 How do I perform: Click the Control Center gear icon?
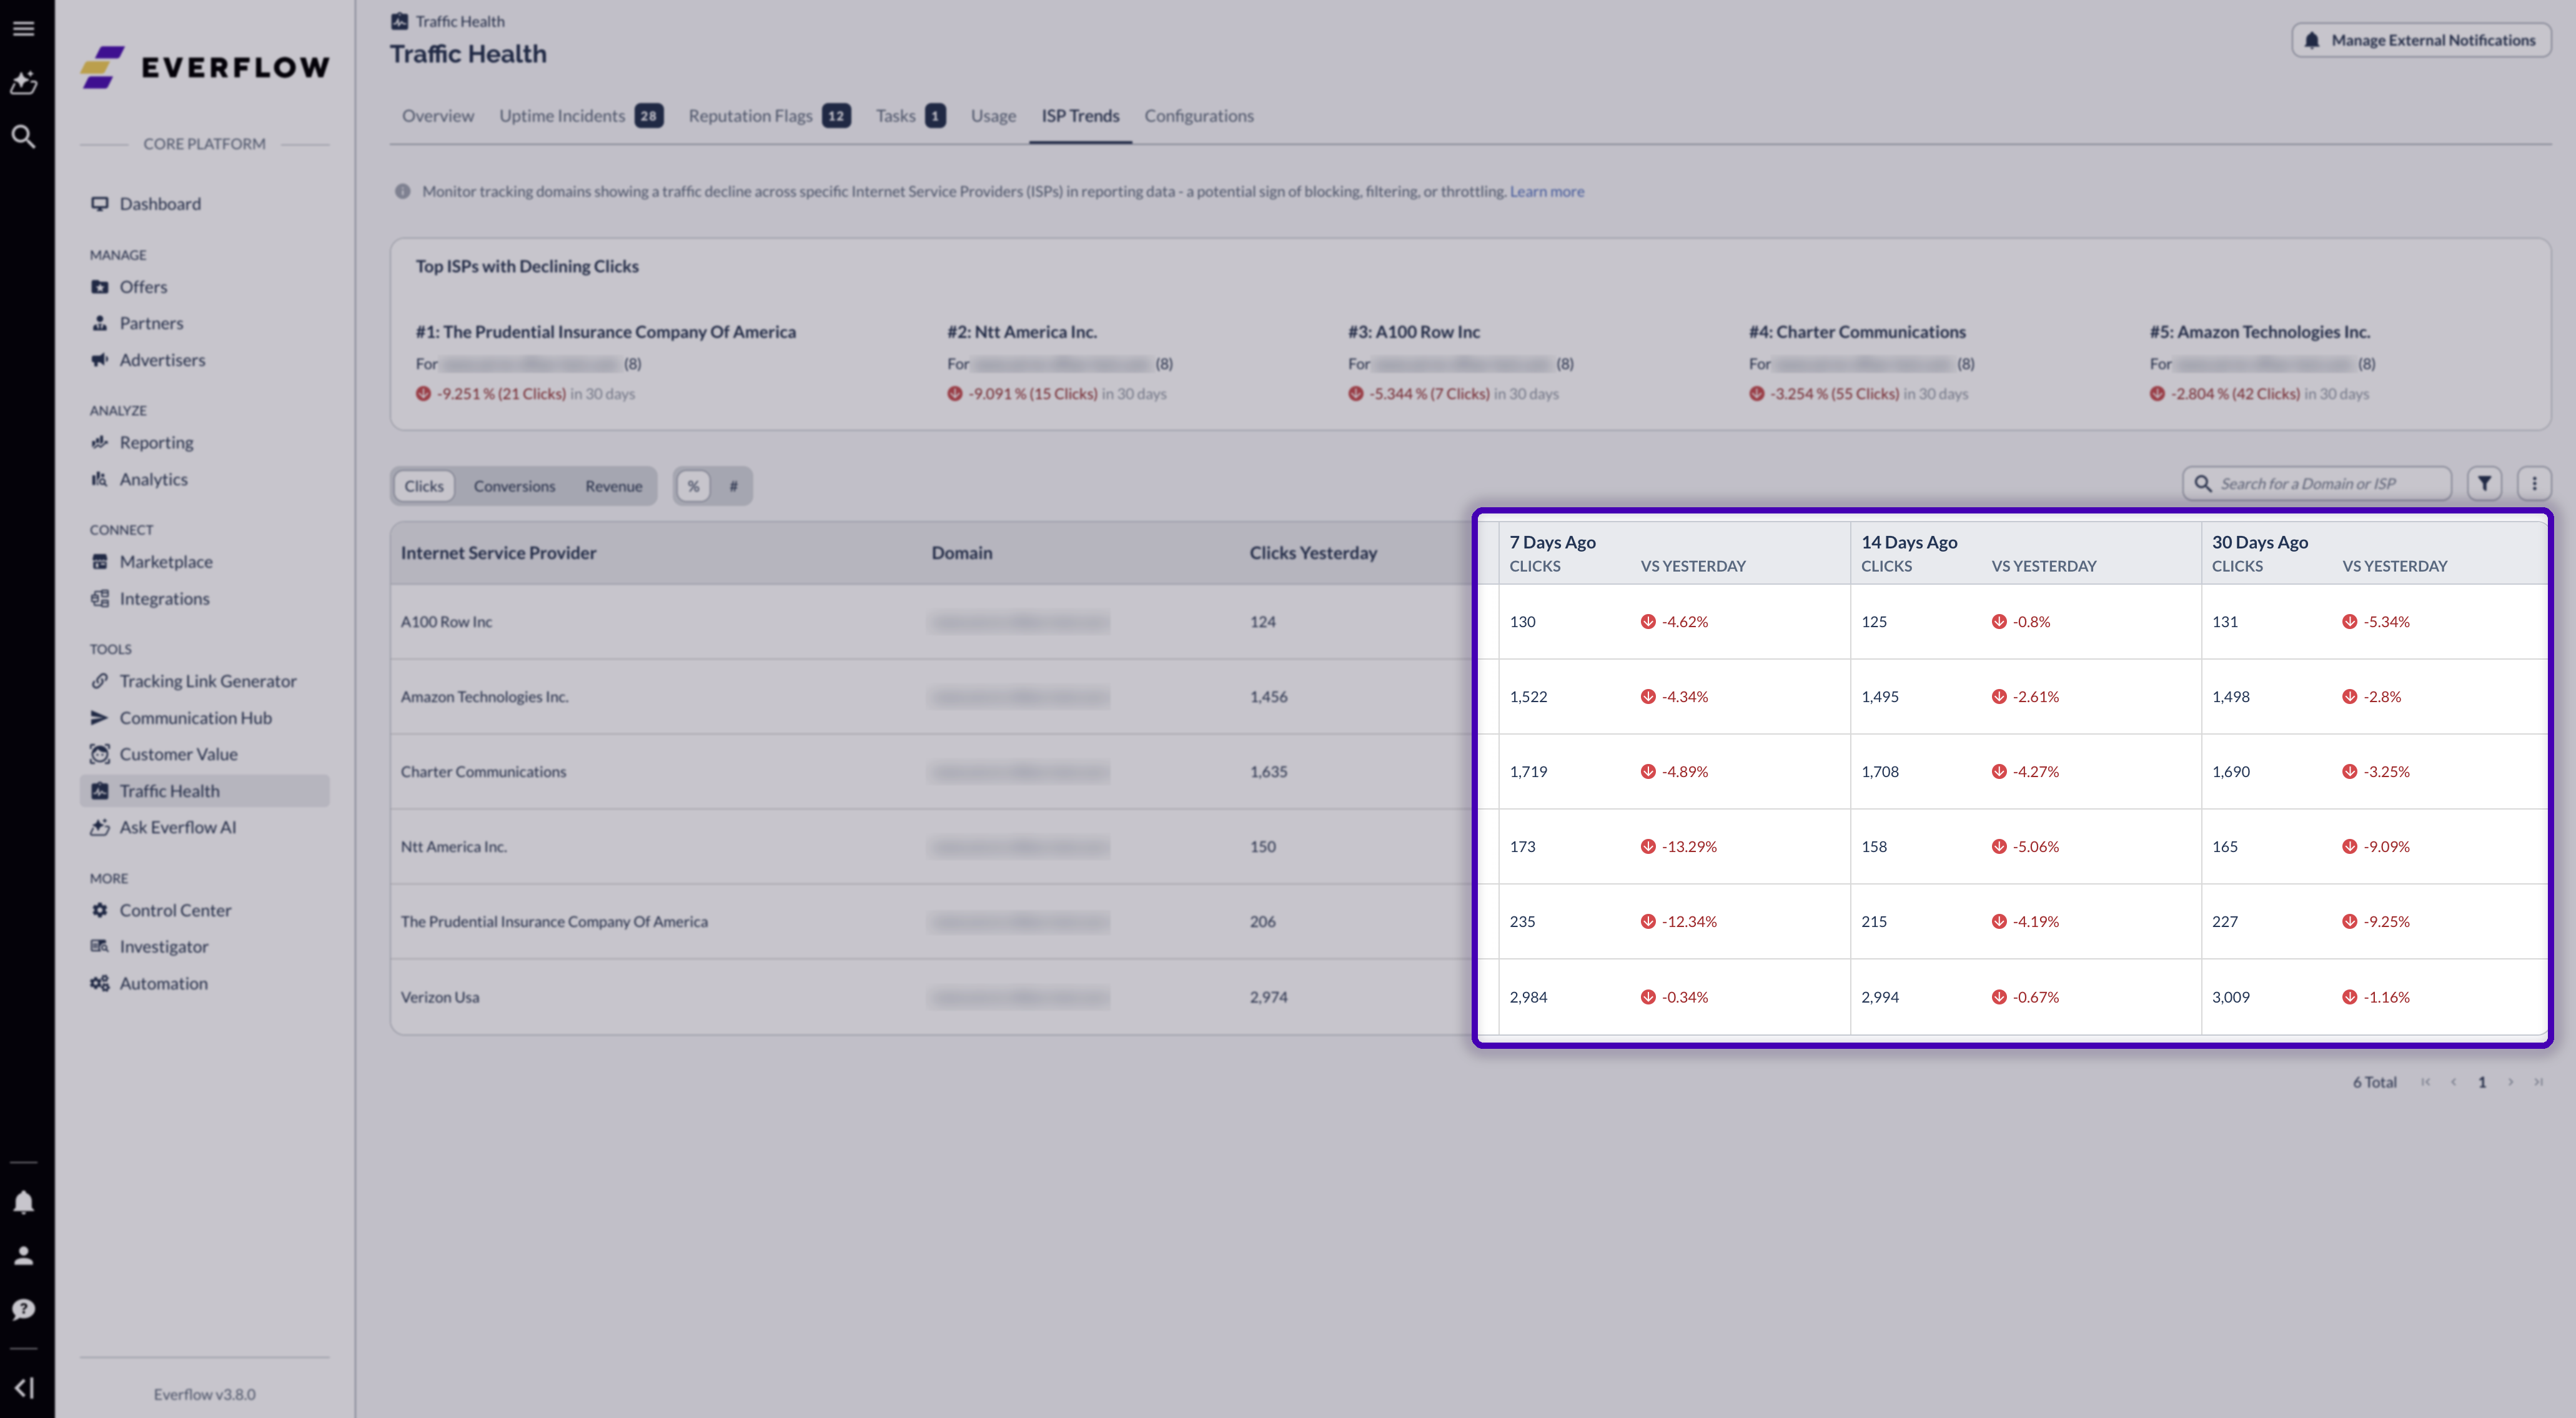pyautogui.click(x=99, y=910)
